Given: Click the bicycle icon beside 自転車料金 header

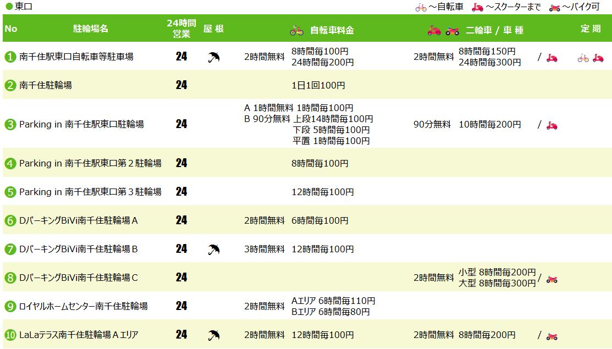Looking at the screenshot, I should pos(297,31).
